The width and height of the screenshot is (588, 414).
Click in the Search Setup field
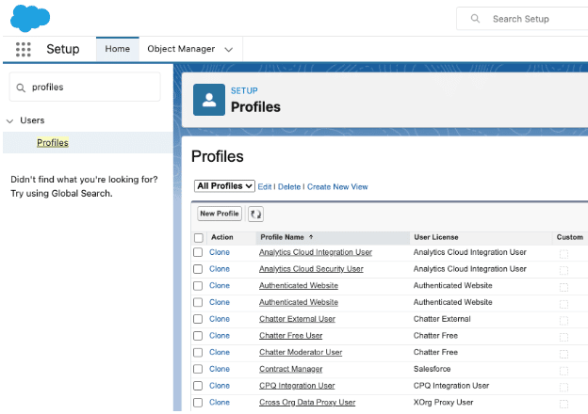[x=522, y=19]
